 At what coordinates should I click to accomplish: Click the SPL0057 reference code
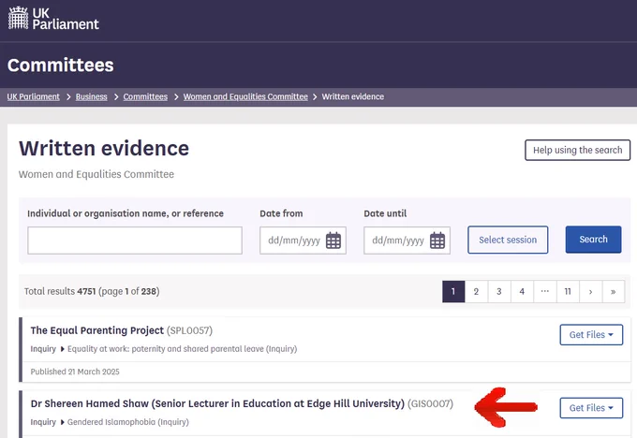pos(189,330)
